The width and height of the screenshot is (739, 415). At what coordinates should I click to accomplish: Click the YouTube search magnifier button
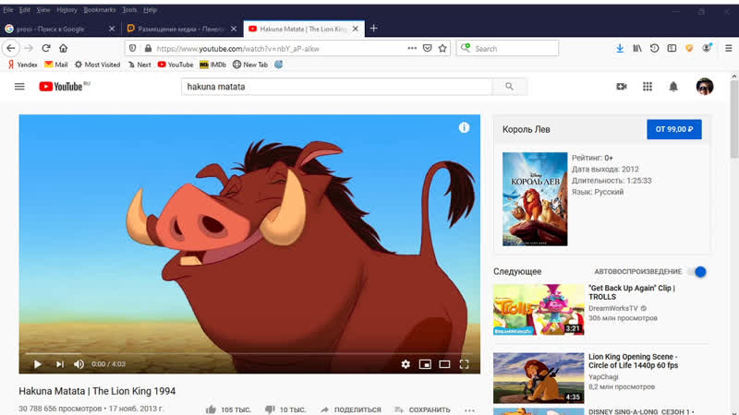510,87
